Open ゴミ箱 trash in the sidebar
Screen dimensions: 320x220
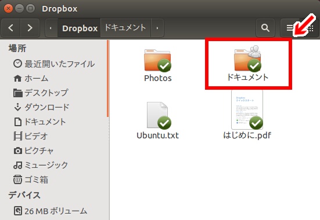coord(31,179)
